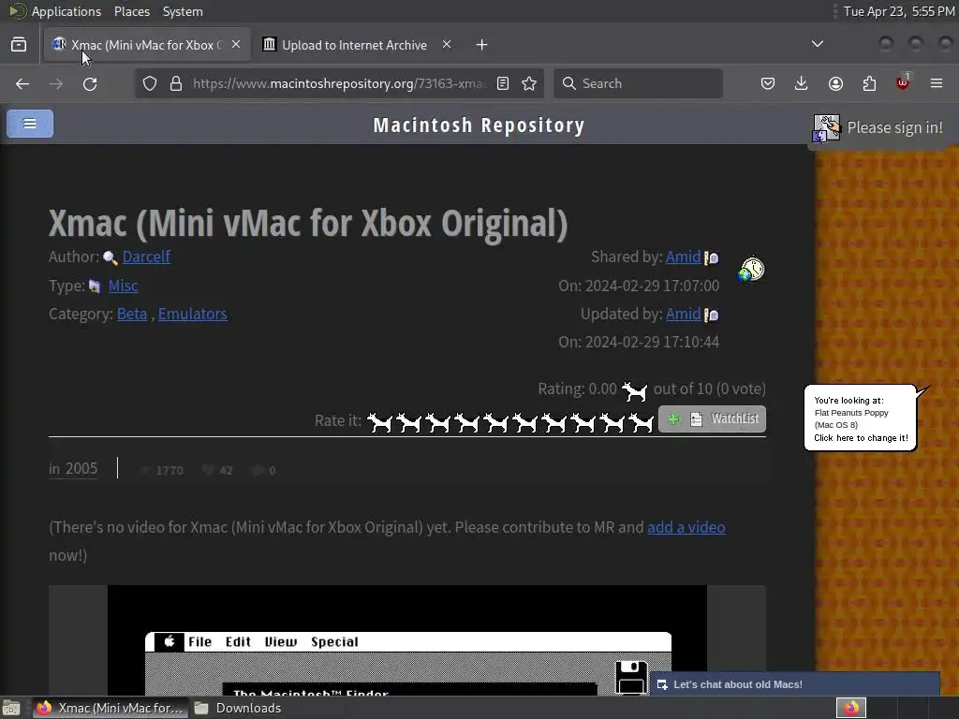Click the theme-change speech bubble
Viewport: 959px width, 719px height.
click(x=861, y=418)
